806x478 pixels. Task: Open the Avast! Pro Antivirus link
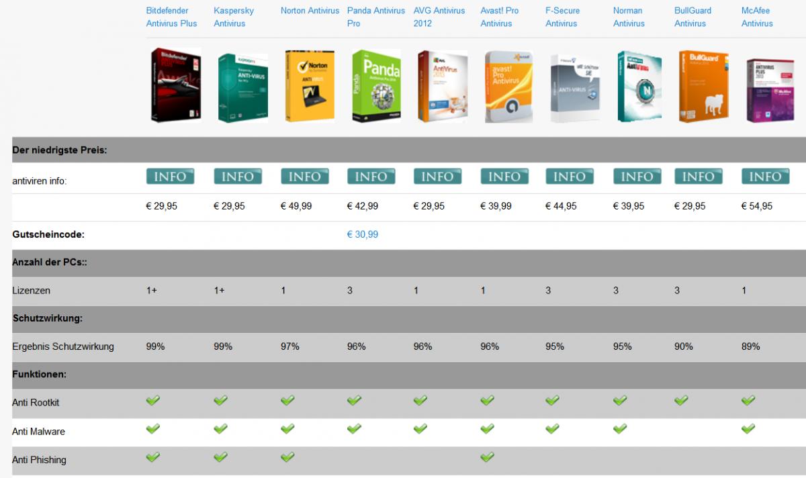click(x=500, y=17)
